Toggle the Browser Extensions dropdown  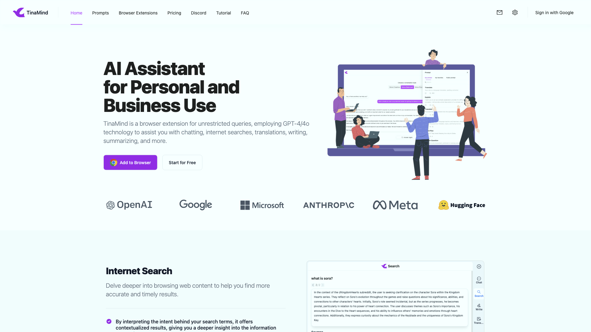pos(138,13)
